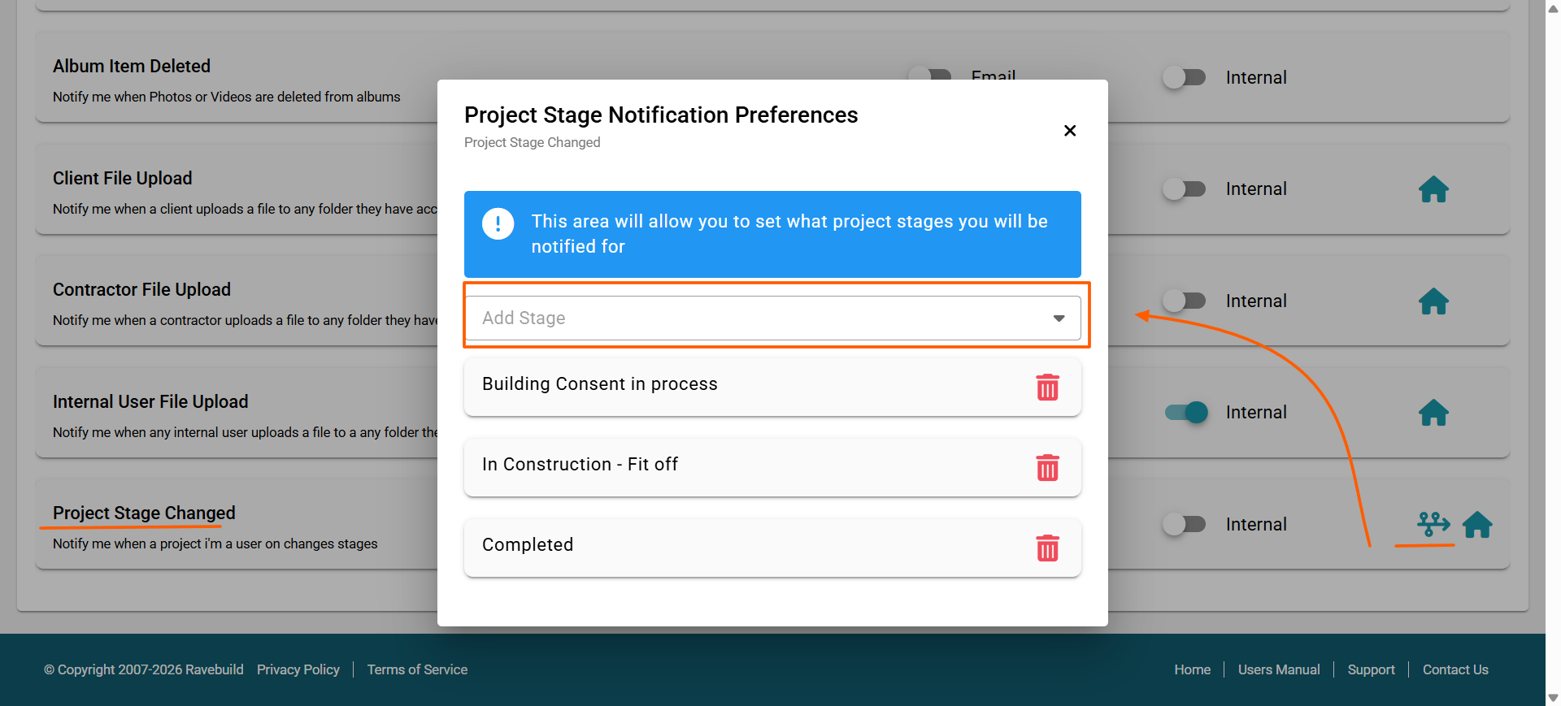Close the Project Stage Notification Preferences dialog
The image size is (1561, 706).
1070,131
